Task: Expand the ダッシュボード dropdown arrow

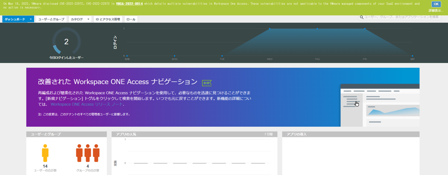Action: coord(31,19)
